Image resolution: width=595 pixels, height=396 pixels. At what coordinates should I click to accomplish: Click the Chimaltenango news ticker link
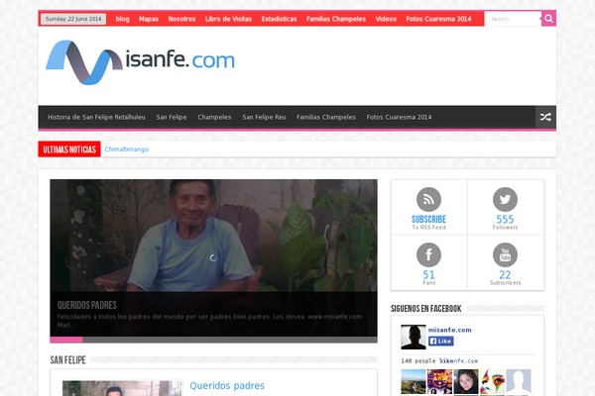126,149
